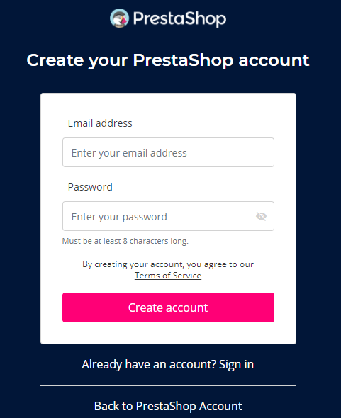Screen dimensions: 341x418
Task: Click the PrestaShop wordmark at top
Action: click(x=179, y=18)
